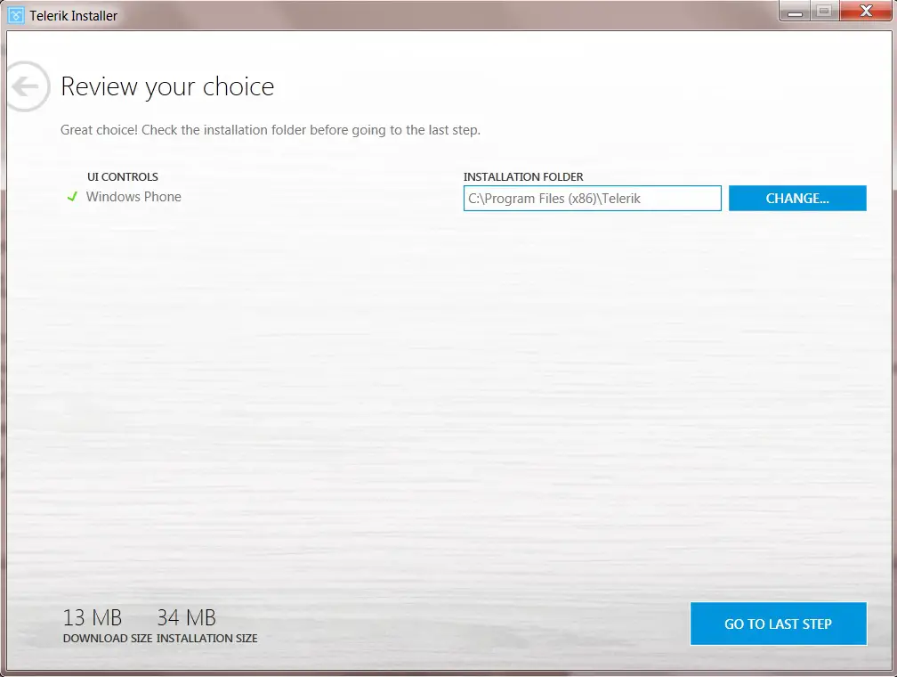
Task: Select the Windows Phone entry
Action: 133,197
